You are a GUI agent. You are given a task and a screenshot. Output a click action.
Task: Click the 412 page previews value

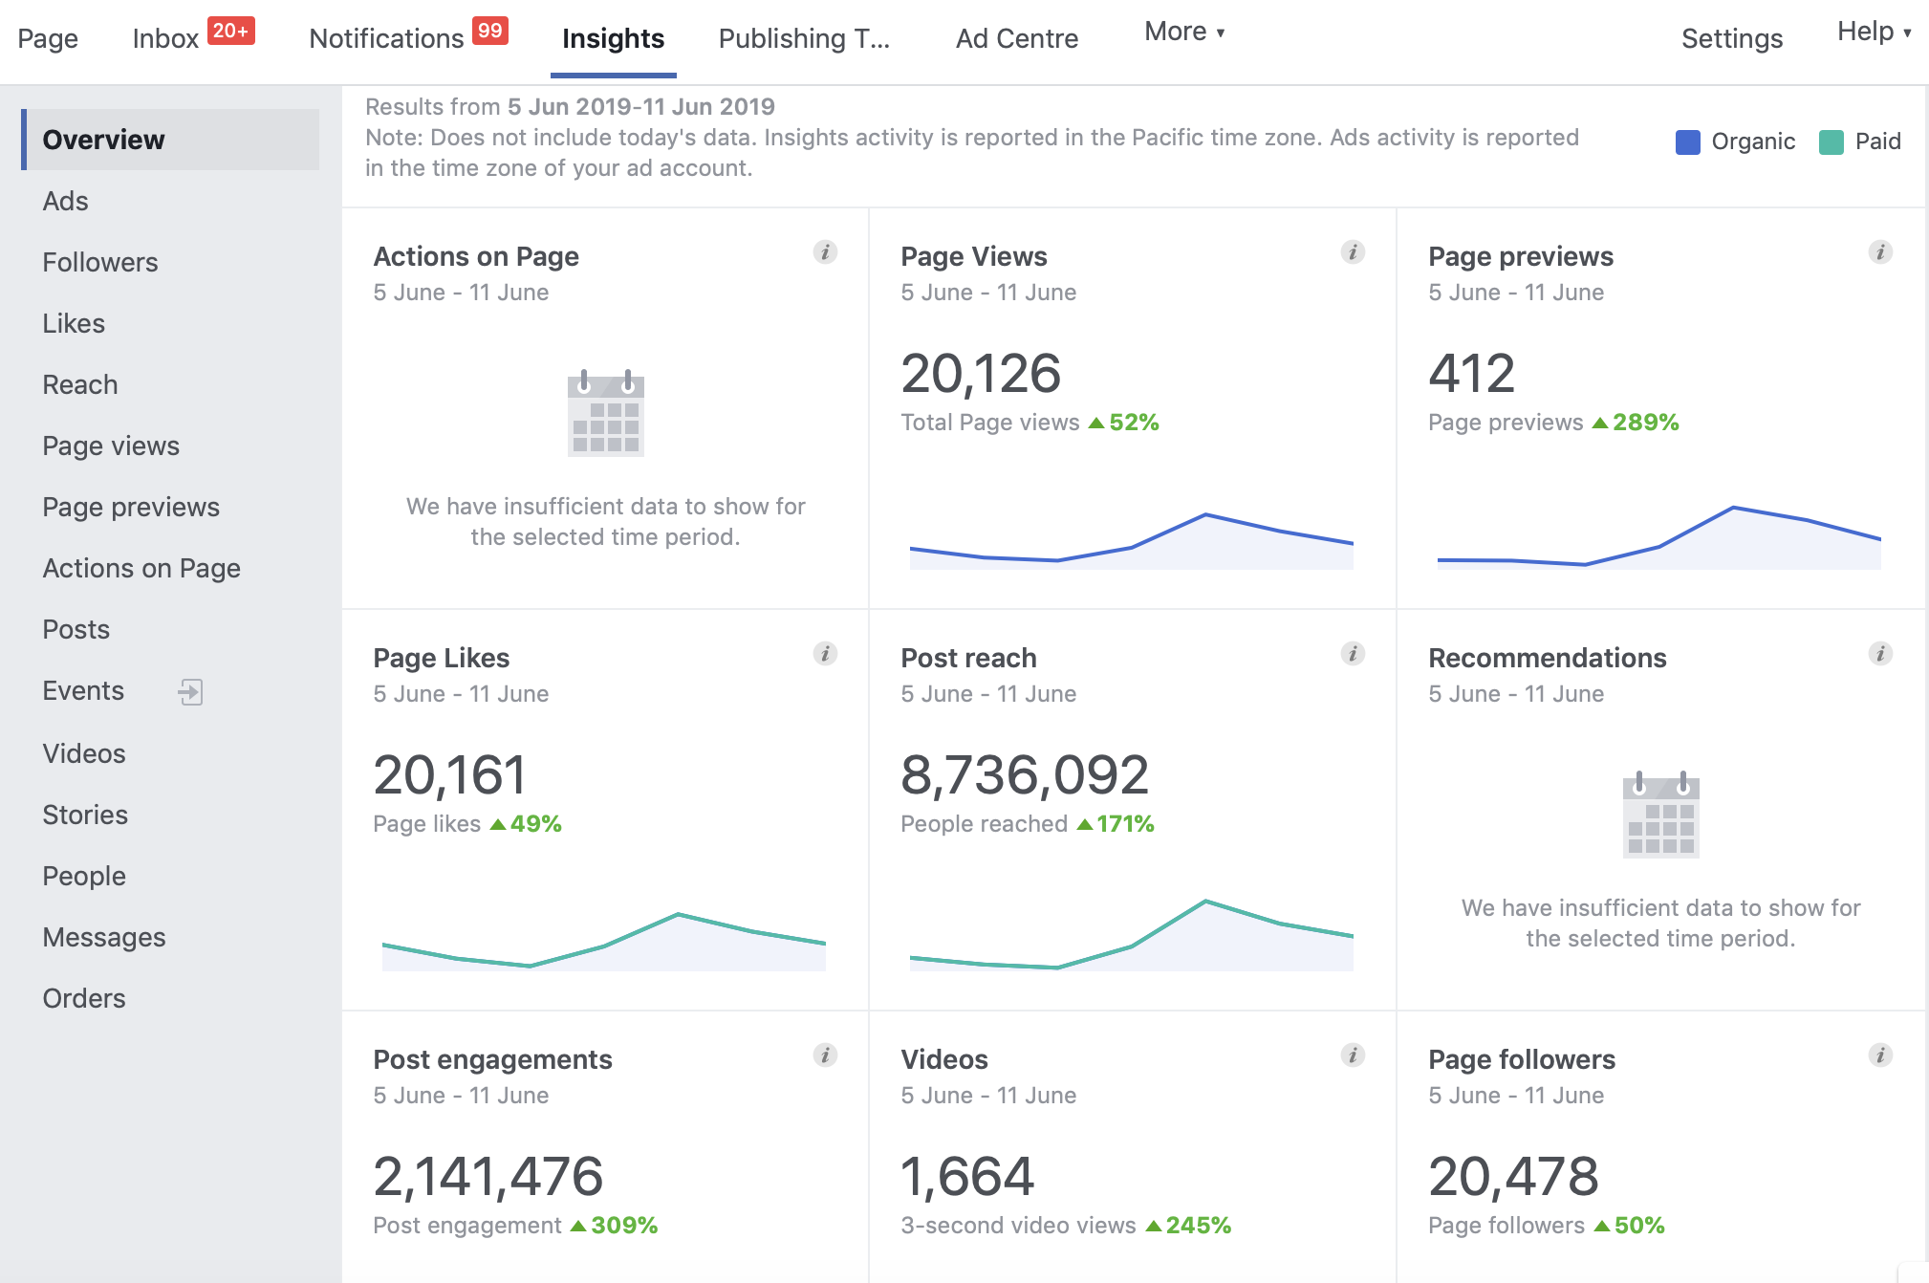[1472, 373]
